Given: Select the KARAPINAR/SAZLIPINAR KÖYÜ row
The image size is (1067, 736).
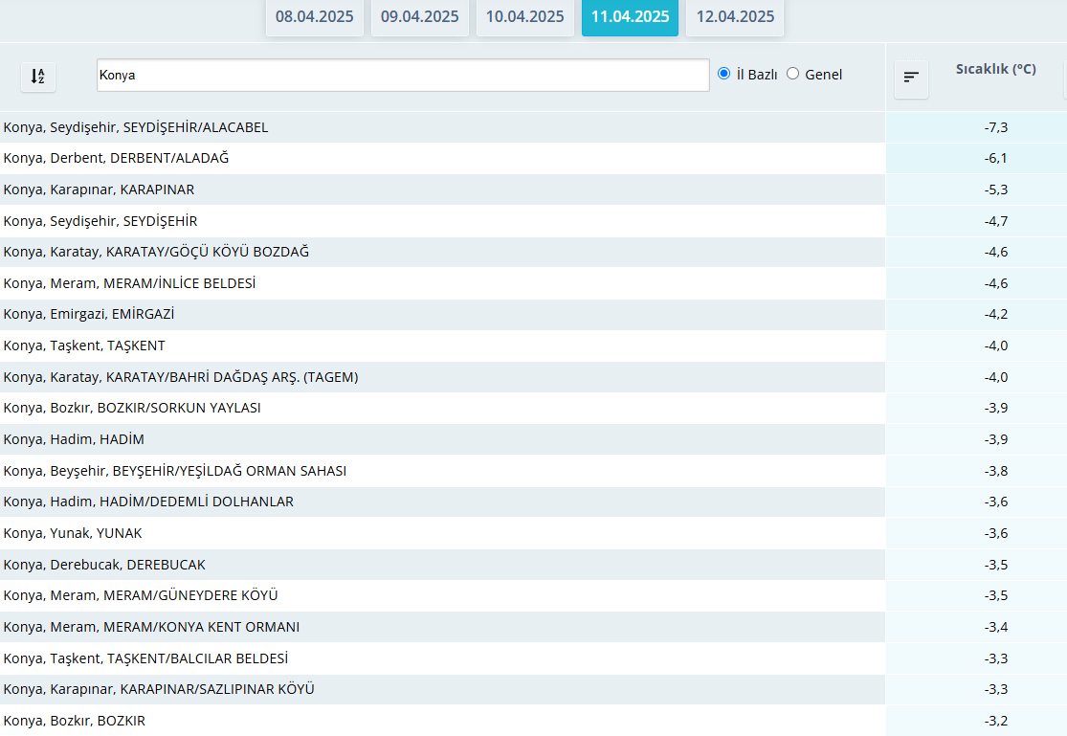Looking at the screenshot, I should [x=159, y=689].
